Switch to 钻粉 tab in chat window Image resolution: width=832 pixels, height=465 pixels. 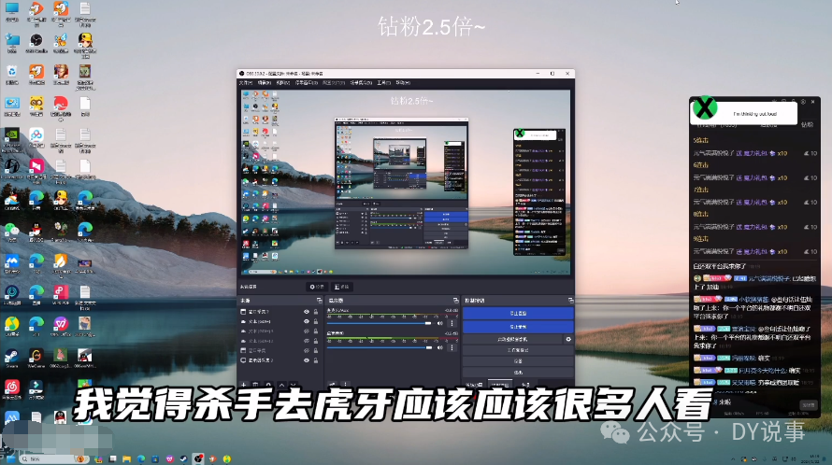[807, 124]
